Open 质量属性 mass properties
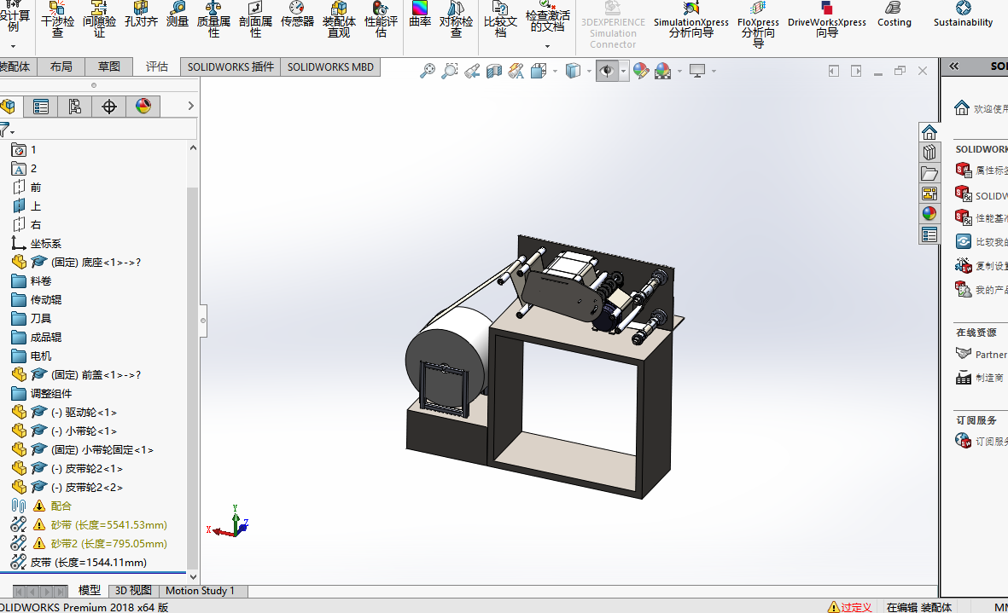The height and width of the screenshot is (613, 1008). click(x=213, y=20)
